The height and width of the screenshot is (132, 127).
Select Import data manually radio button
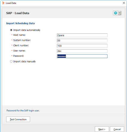pyautogui.click(x=11, y=61)
